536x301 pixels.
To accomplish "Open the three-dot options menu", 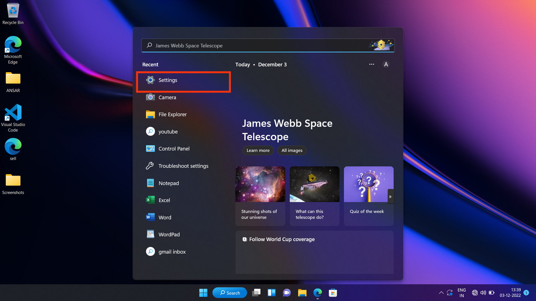I will pyautogui.click(x=372, y=64).
